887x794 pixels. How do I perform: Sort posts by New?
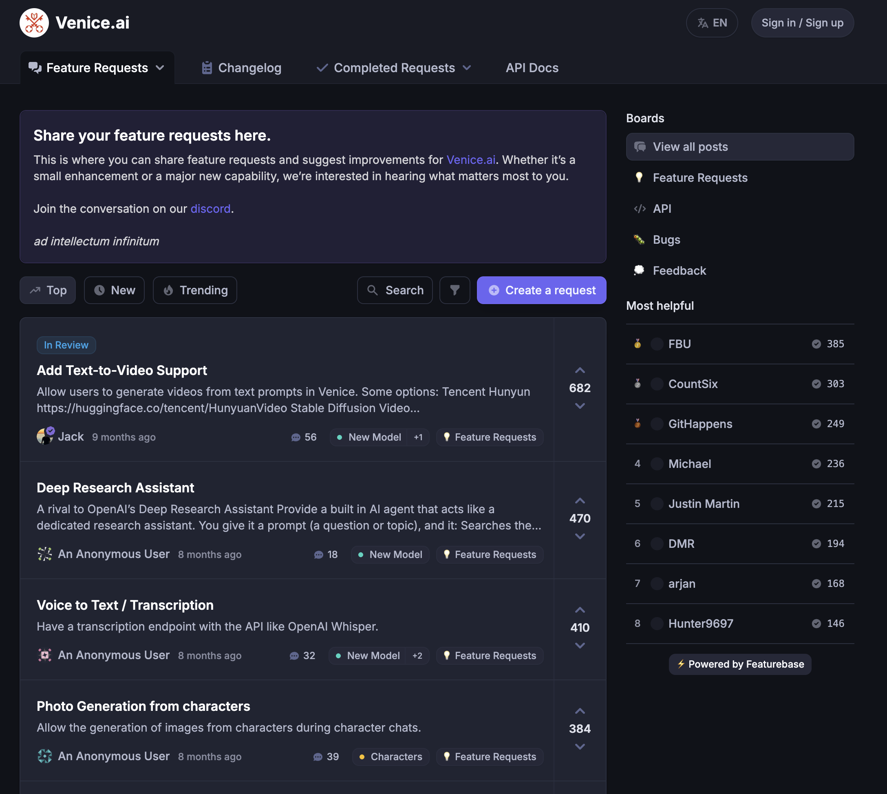click(114, 290)
